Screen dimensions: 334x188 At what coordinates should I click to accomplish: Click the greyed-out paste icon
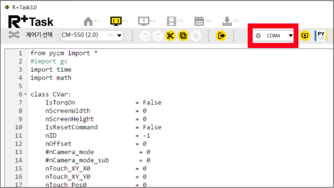[x=196, y=36]
